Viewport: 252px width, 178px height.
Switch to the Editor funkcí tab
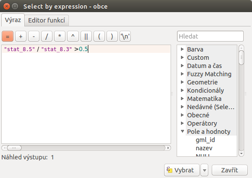[x=47, y=20]
